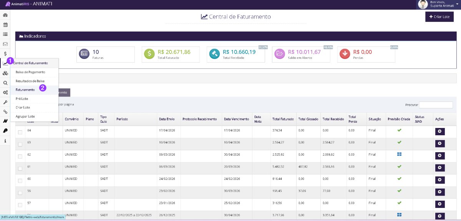This screenshot has height=221, width=461.
Task: Click the plus action icon for lote 64
Action: pyautogui.click(x=440, y=131)
